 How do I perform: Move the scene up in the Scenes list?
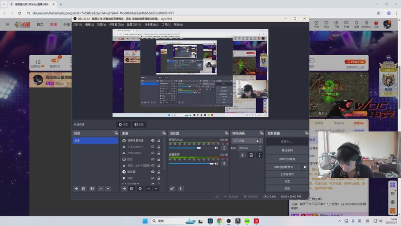click(101, 189)
